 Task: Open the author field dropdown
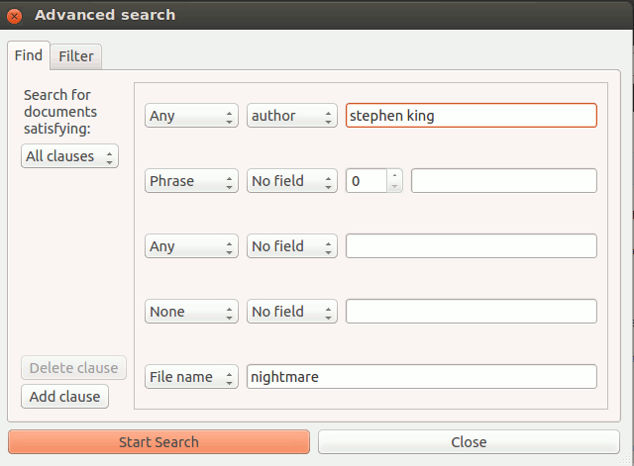pos(292,116)
